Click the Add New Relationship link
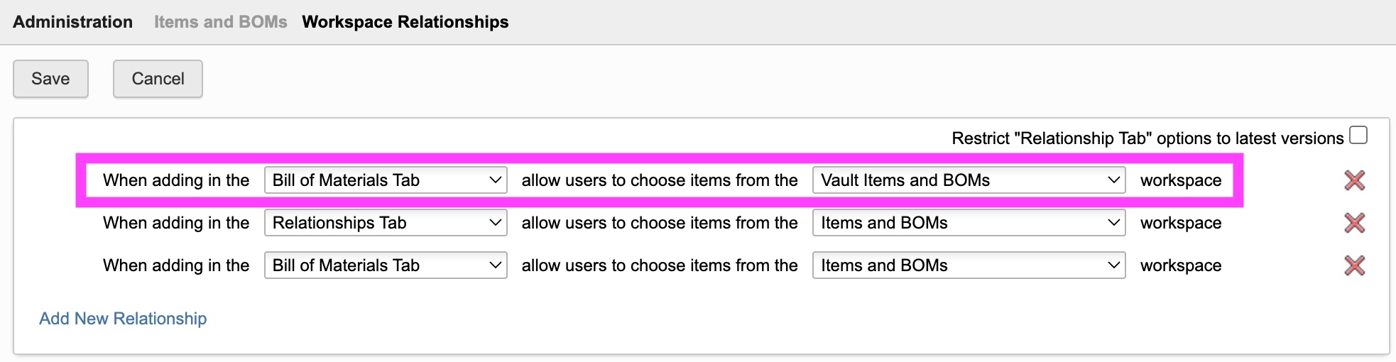This screenshot has width=1396, height=362. (x=123, y=319)
